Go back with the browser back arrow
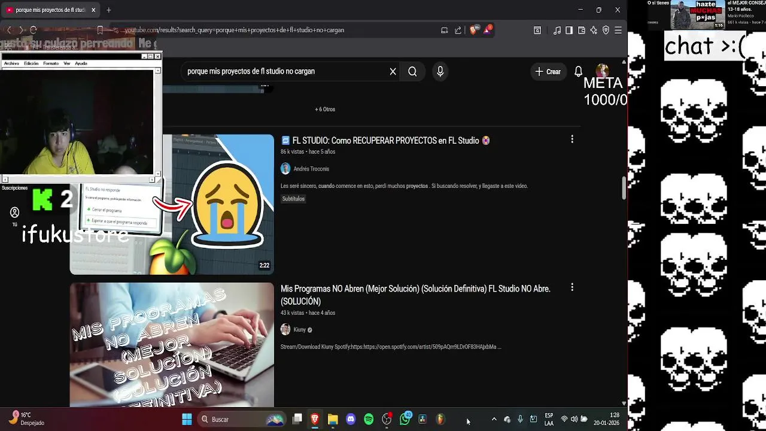 (9, 30)
